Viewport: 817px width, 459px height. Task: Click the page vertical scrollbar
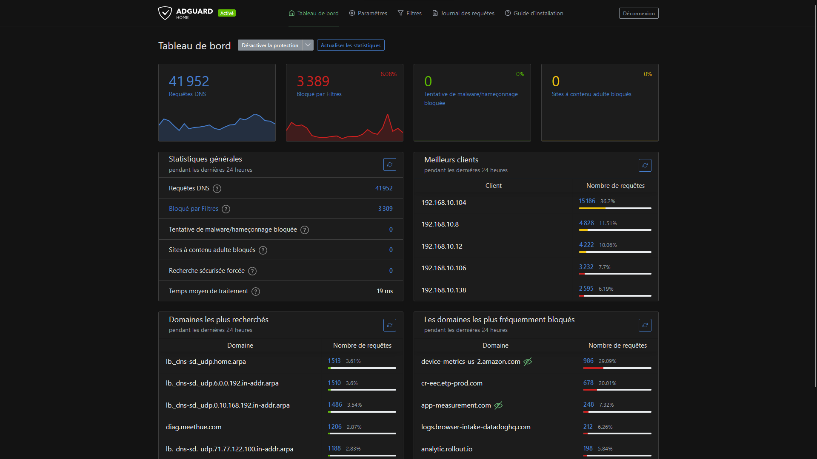[x=815, y=195]
